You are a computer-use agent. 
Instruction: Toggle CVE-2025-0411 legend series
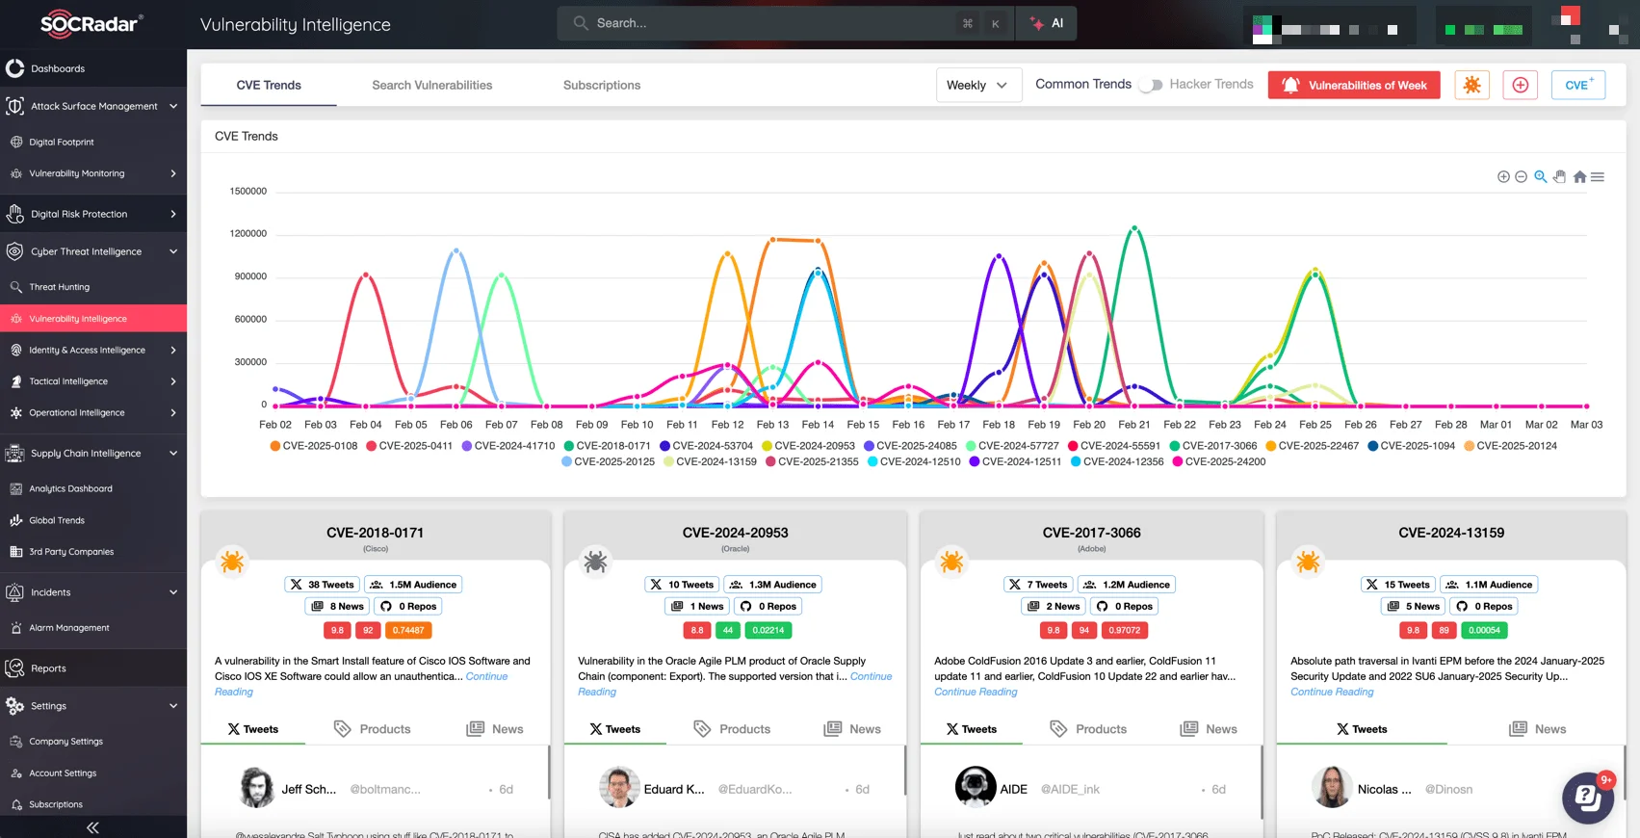pyautogui.click(x=409, y=446)
